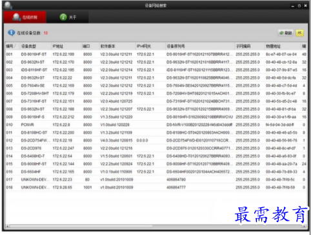313x235 pixels.
Task: Click the app logo icon in title bar
Action: pos(8,5)
